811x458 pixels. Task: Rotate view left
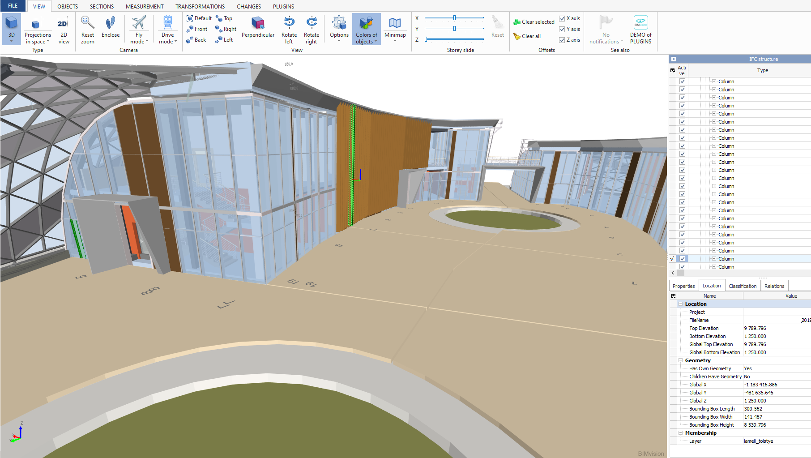289,29
